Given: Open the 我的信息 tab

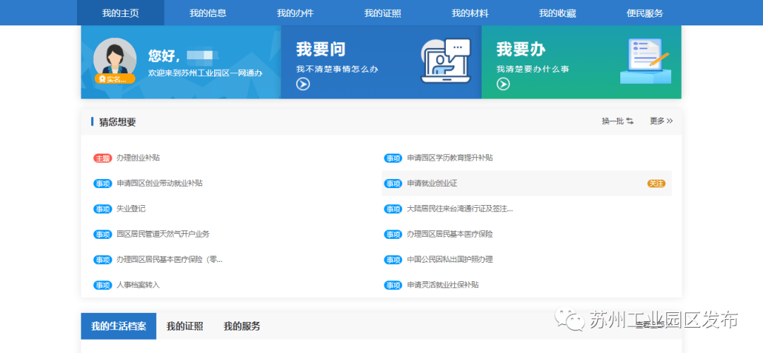Looking at the screenshot, I should (x=208, y=13).
